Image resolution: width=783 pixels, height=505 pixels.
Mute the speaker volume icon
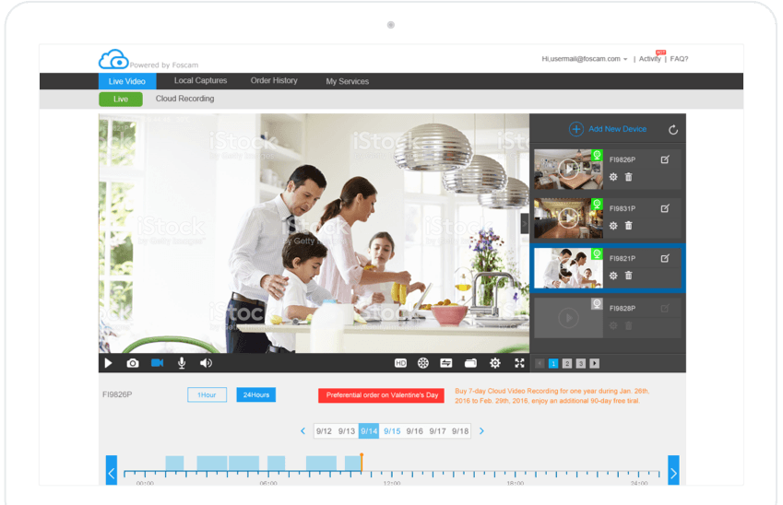[206, 363]
